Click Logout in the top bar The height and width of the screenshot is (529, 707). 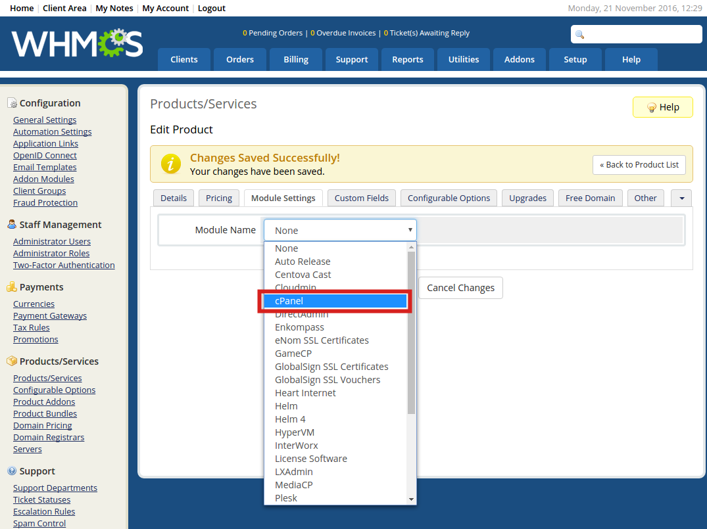212,9
